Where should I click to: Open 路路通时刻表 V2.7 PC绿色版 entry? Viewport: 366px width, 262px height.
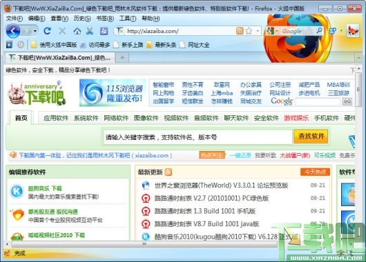[x=211, y=199]
